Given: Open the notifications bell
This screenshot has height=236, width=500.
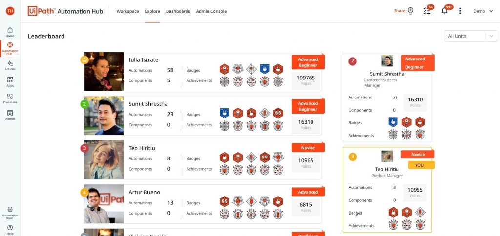Looking at the screenshot, I should (x=444, y=11).
